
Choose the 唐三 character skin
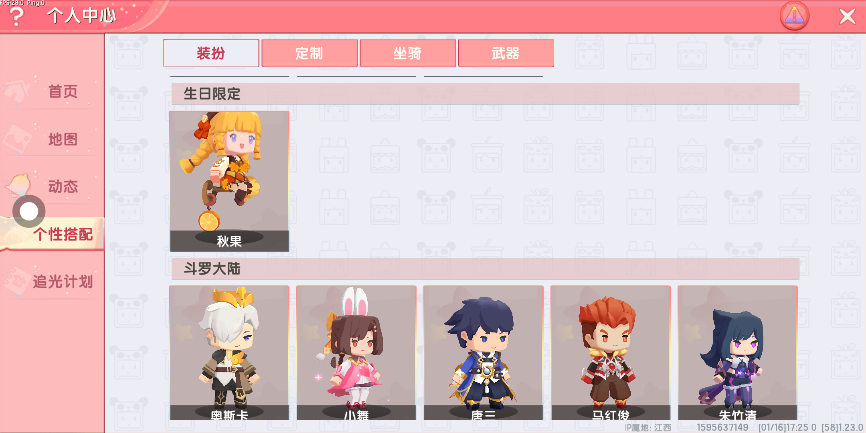pyautogui.click(x=484, y=353)
